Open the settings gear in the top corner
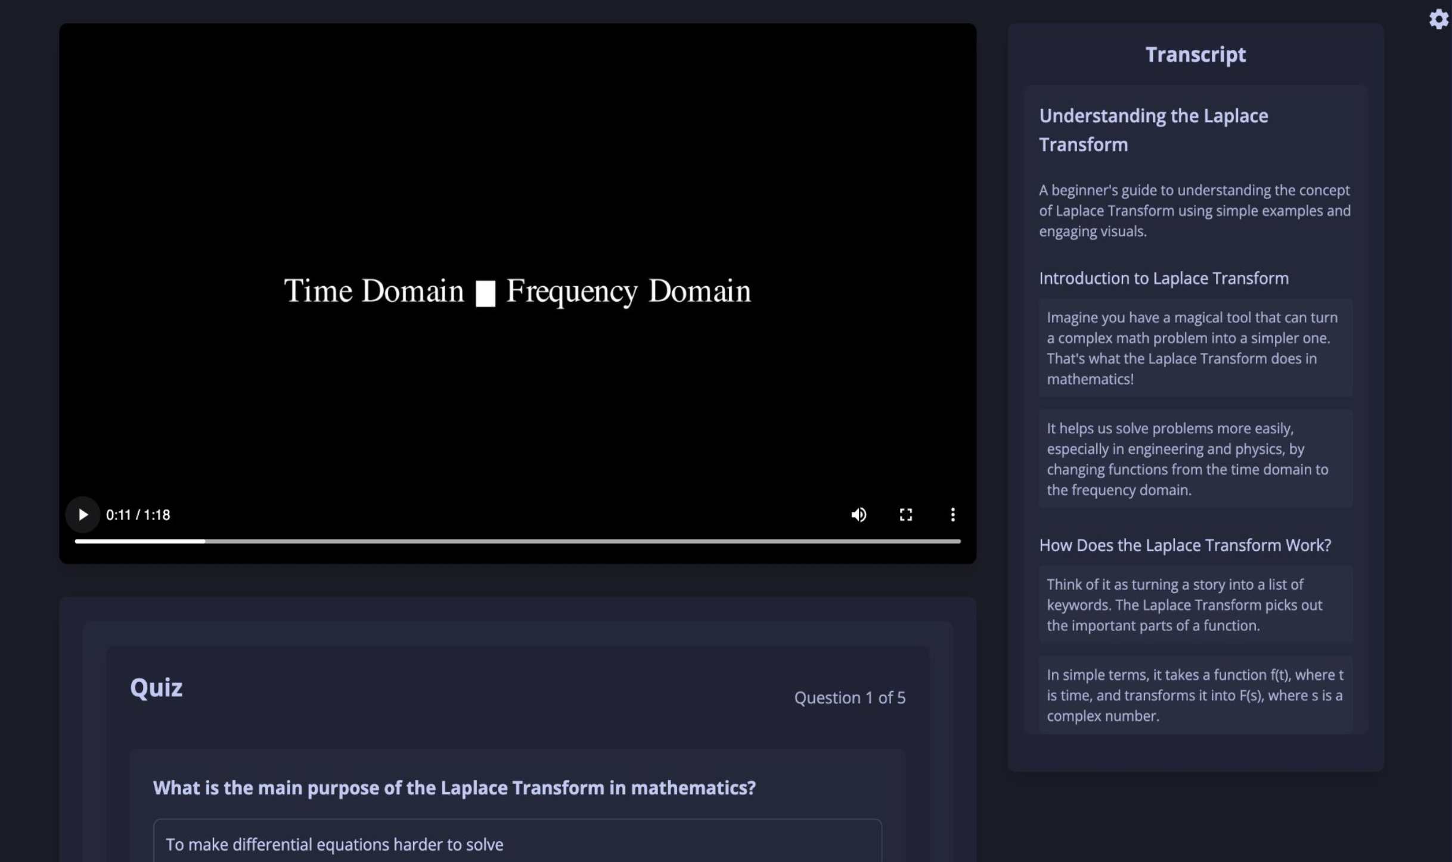Image resolution: width=1452 pixels, height=862 pixels. tap(1438, 20)
